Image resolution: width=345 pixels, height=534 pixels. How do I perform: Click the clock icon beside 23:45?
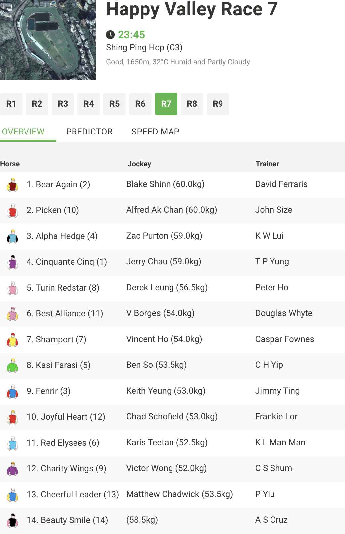[x=110, y=35]
